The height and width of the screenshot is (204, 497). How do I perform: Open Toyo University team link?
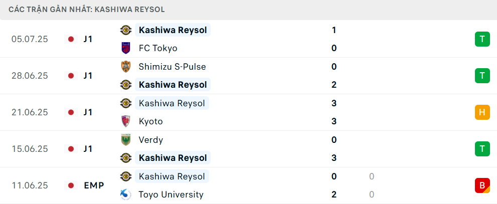(x=171, y=194)
